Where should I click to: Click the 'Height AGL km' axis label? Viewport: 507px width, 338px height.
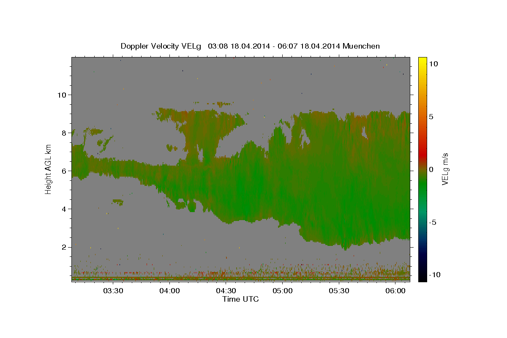[48, 169]
